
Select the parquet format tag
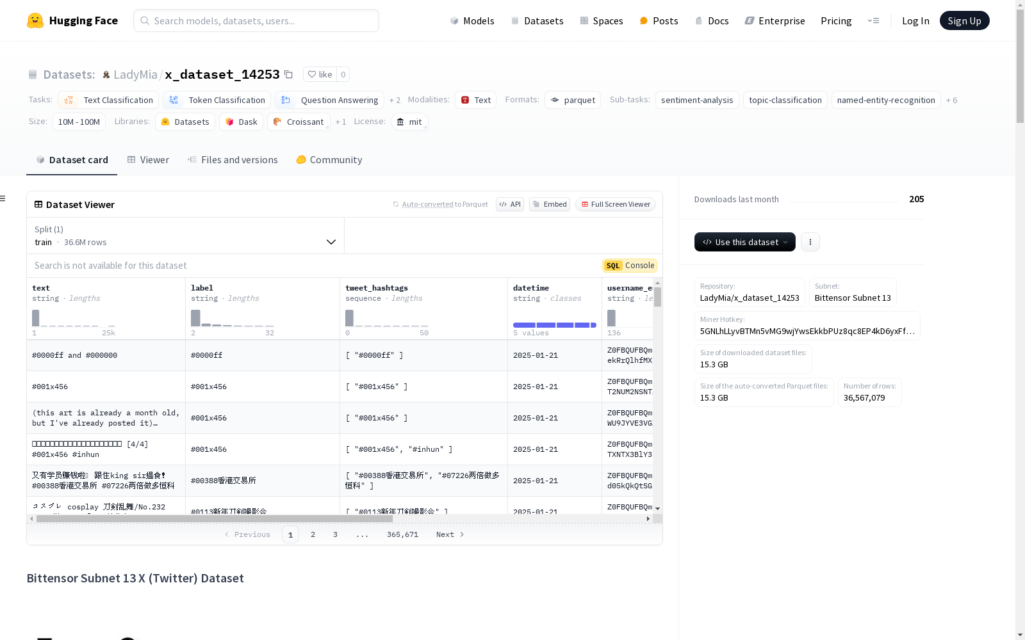pos(573,100)
